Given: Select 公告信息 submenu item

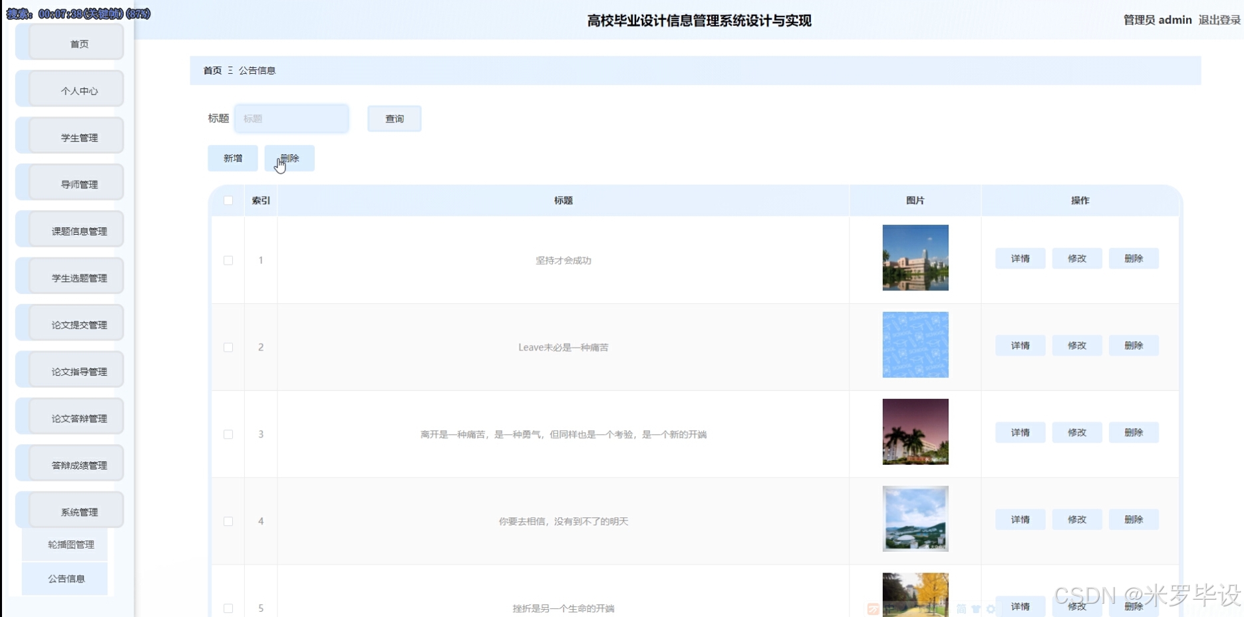Looking at the screenshot, I should point(65,578).
